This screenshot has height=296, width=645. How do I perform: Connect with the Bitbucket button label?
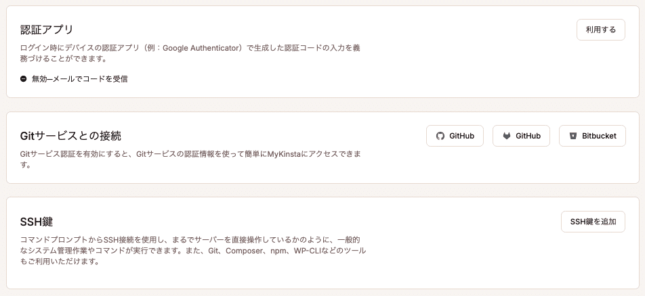click(x=599, y=136)
